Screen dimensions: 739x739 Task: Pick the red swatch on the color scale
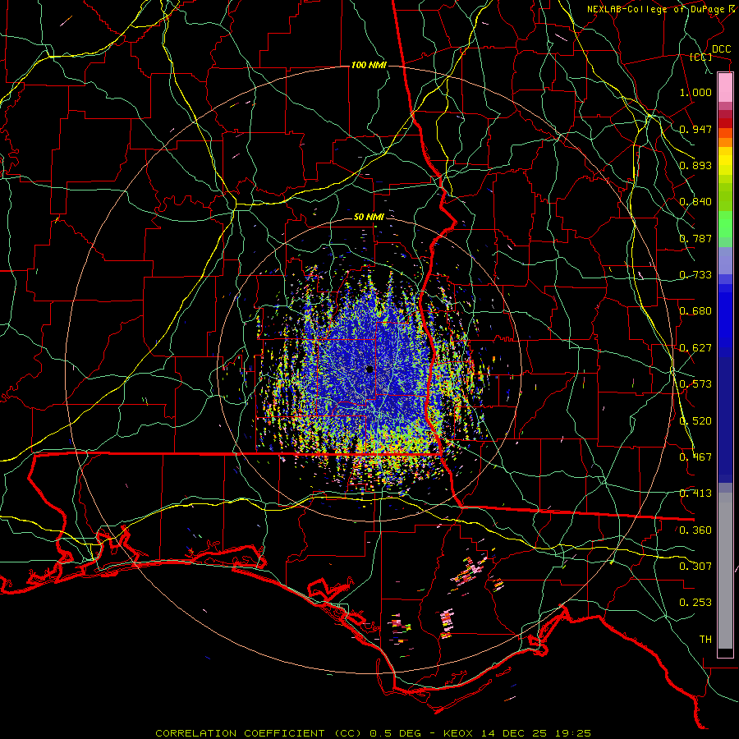tap(725, 123)
